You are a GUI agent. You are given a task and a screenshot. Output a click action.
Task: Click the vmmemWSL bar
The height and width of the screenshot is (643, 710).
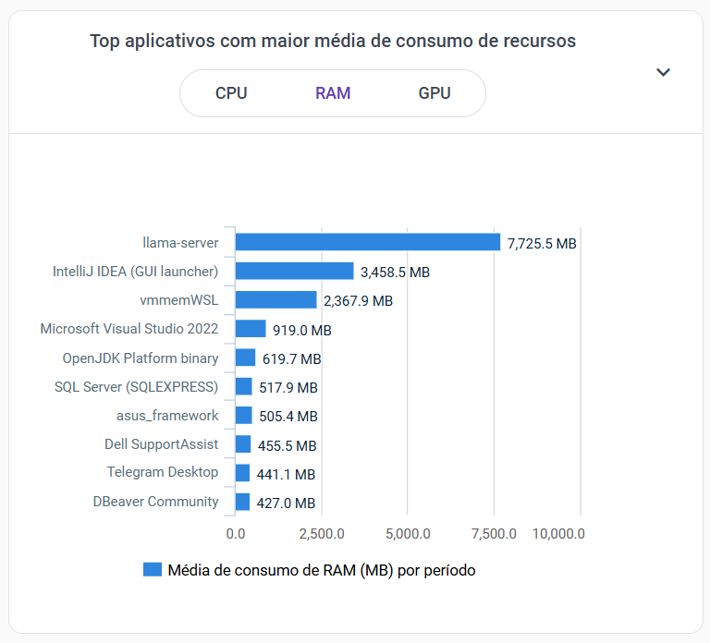click(275, 299)
